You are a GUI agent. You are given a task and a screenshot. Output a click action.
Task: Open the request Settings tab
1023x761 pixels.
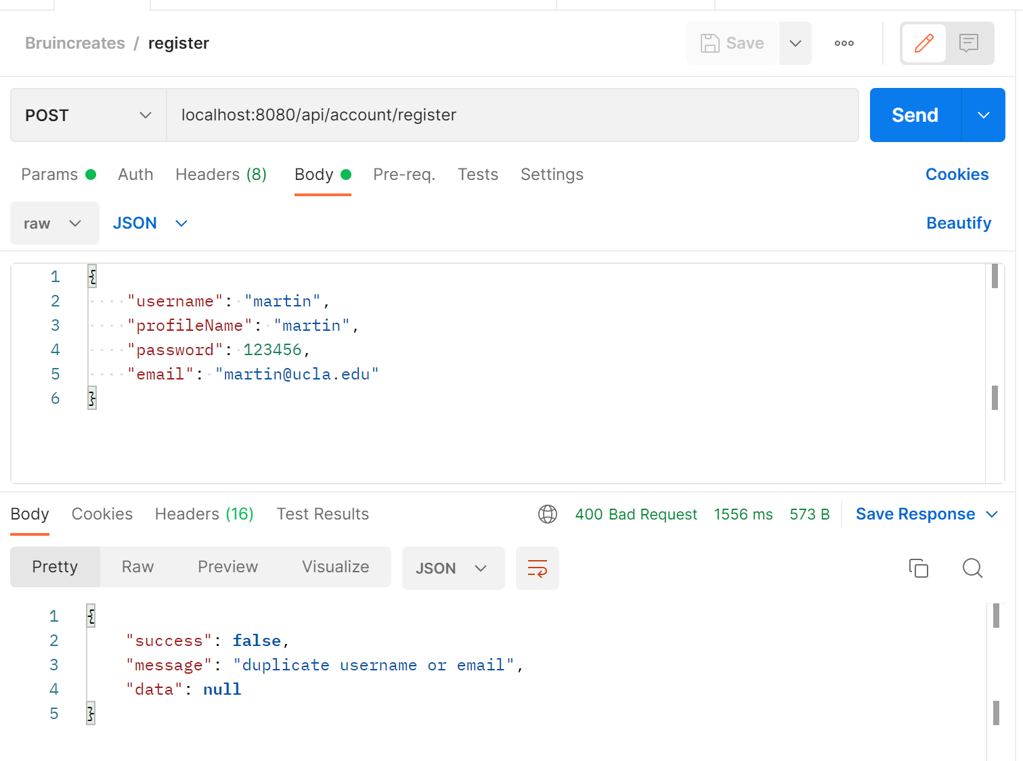click(552, 175)
